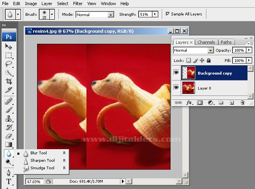
Task: Select the Lasso tool
Action: click(8, 64)
